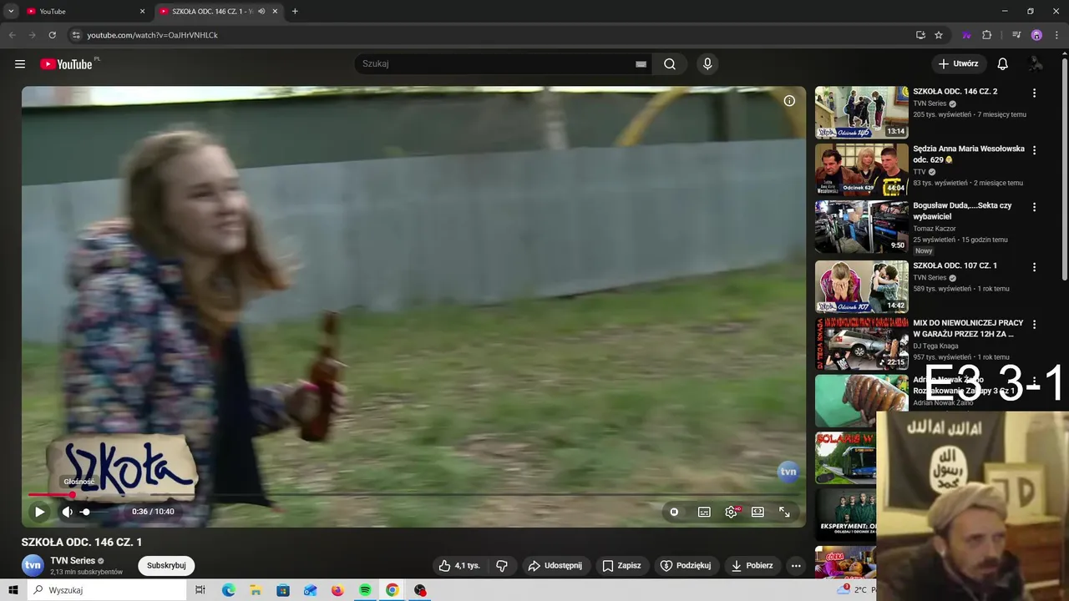Mute the video with speaker icon
Viewport: 1069px width, 601px height.
(67, 512)
